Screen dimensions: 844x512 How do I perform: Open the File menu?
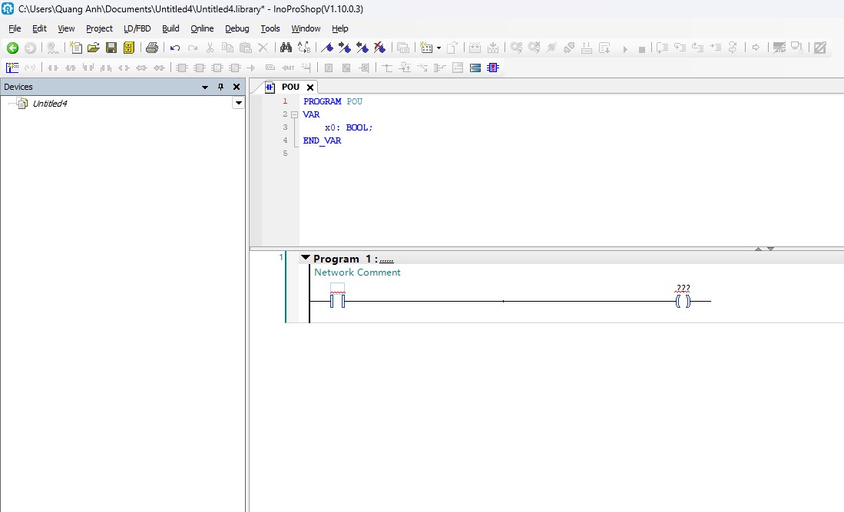point(15,28)
